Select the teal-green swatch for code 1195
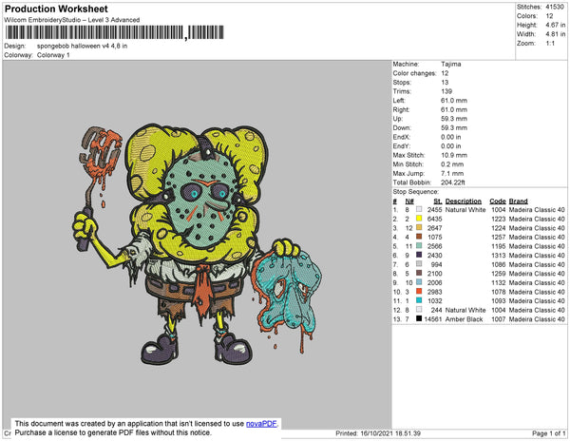Screen dimensions: 570x441 419,246
